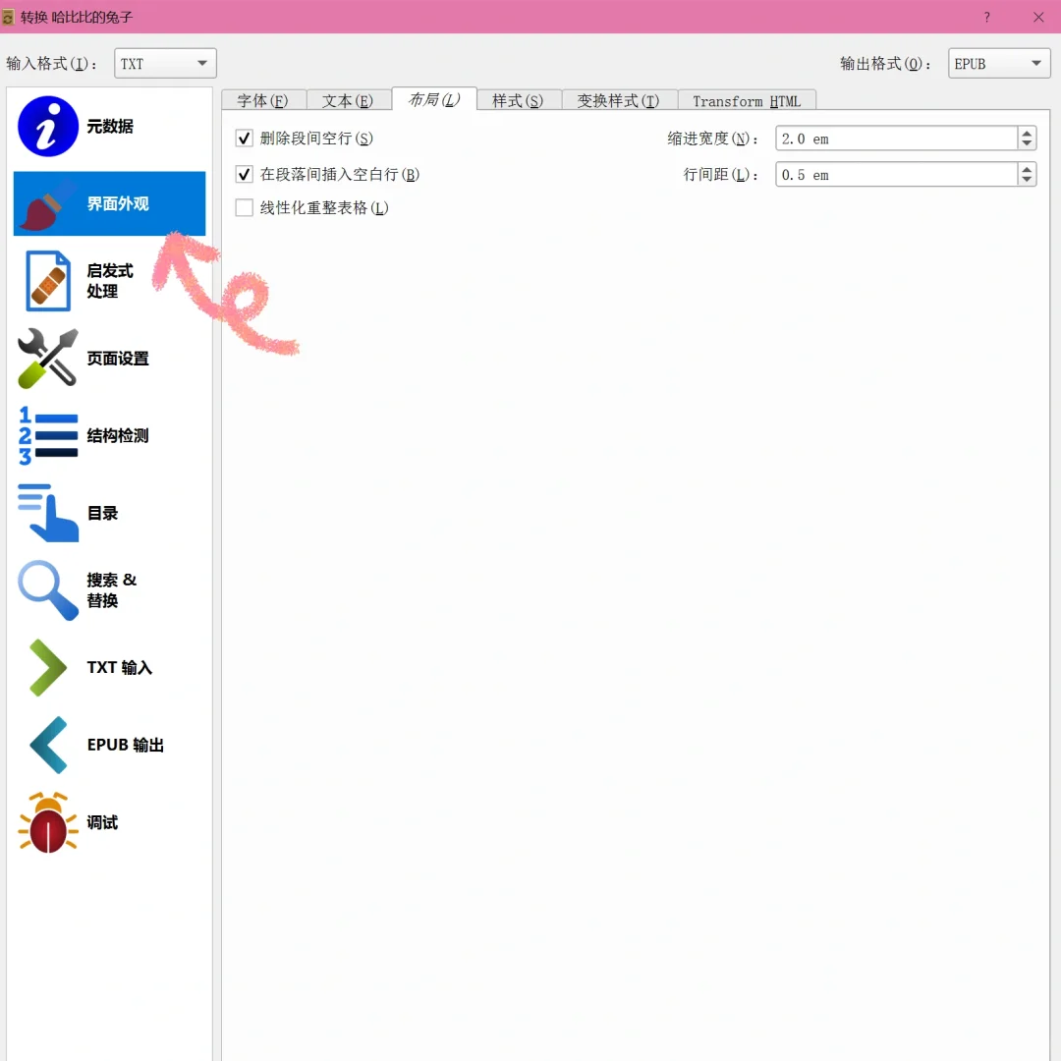Open the Transform HTML tab
The height and width of the screenshot is (1061, 1061).
tap(747, 101)
